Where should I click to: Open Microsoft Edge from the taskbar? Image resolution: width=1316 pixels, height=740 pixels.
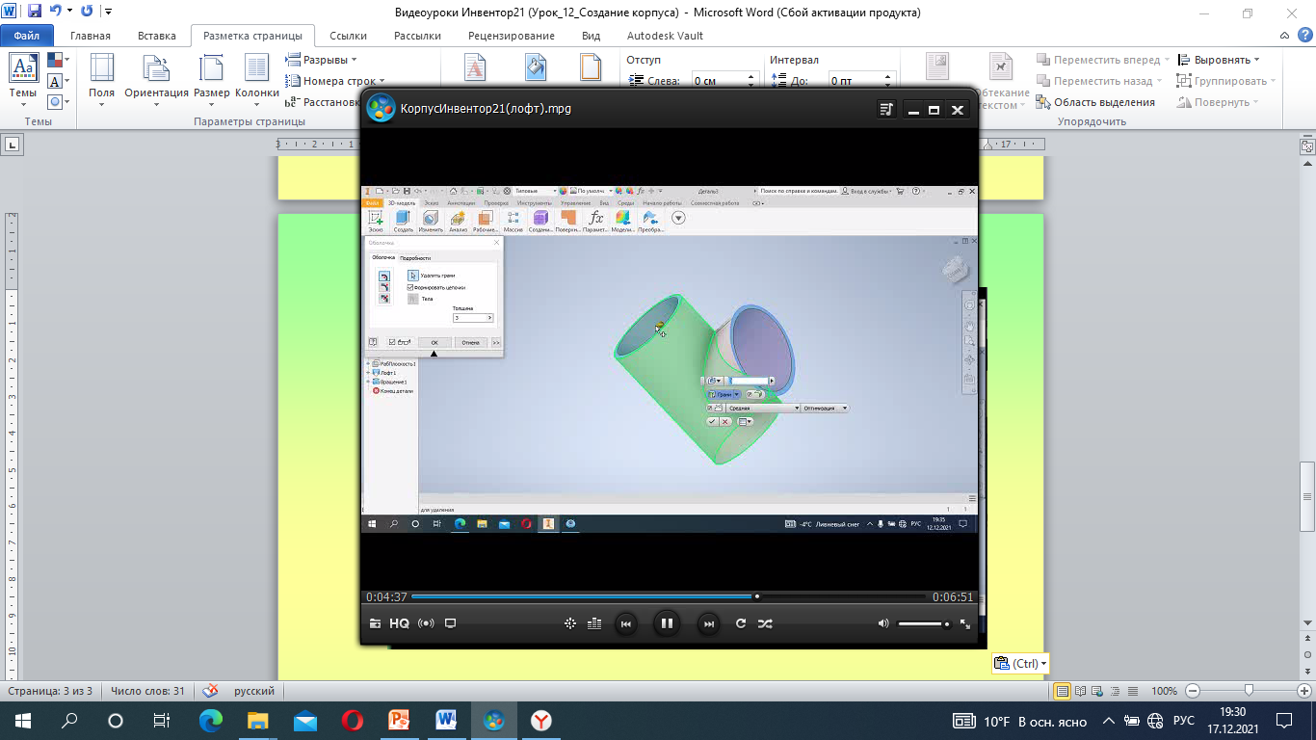[210, 721]
